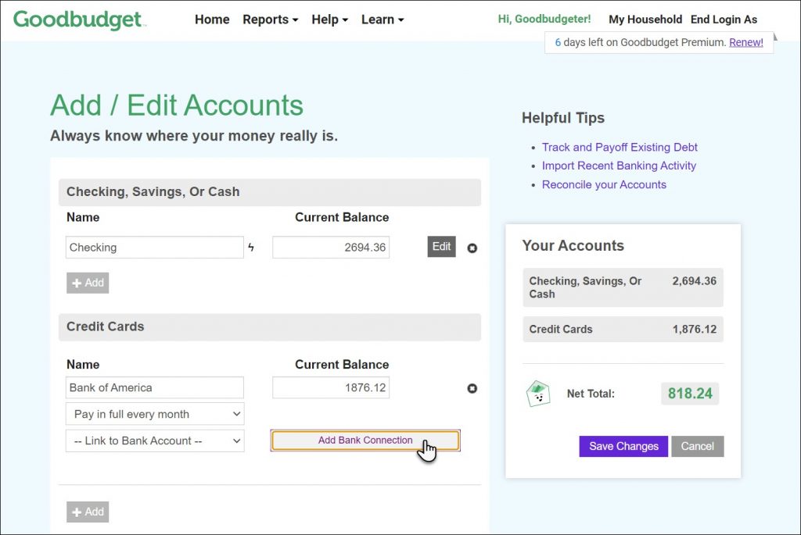Open the Reports menu

[x=265, y=20]
